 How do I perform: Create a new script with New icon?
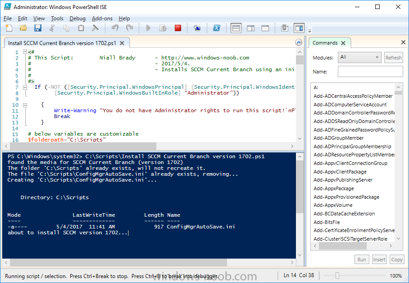click(x=9, y=28)
